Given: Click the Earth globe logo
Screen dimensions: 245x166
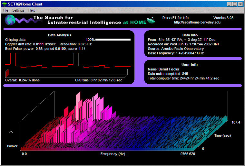Looking at the screenshot, I should click(10, 20).
